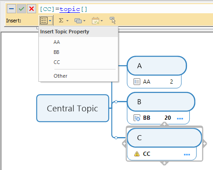213x170 pixels.
Task: Select topic B
Action: [x=161, y=102]
